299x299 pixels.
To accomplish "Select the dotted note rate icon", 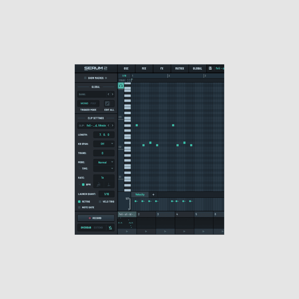I will 109,185.
